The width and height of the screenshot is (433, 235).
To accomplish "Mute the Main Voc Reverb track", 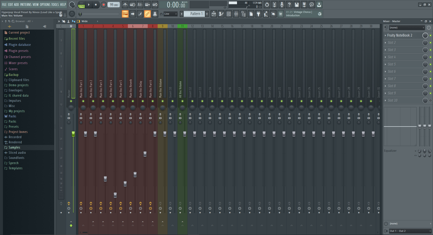I will point(132,101).
